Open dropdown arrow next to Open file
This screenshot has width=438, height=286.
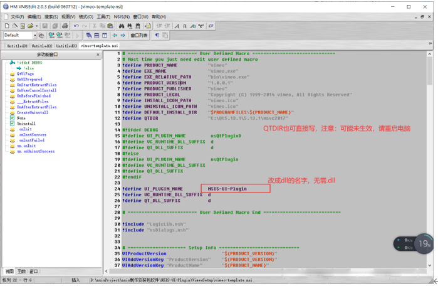(x=36, y=26)
